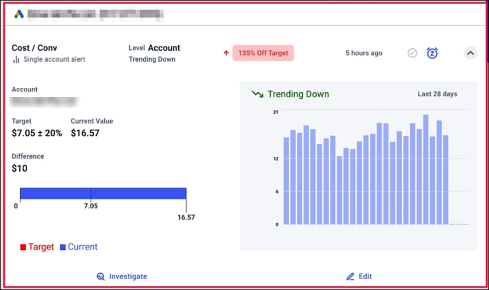Click the Google Ads logo icon
The height and width of the screenshot is (290, 489).
pyautogui.click(x=19, y=14)
